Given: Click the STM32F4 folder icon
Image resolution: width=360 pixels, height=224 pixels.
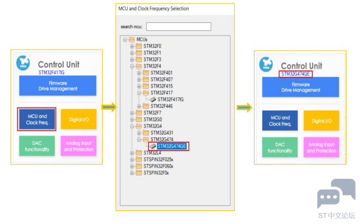Looking at the screenshot, I should pos(139,66).
